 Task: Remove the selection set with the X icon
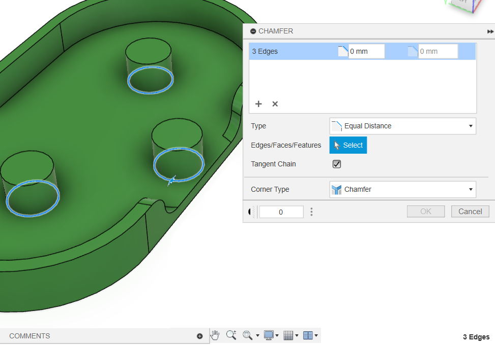[x=275, y=104]
